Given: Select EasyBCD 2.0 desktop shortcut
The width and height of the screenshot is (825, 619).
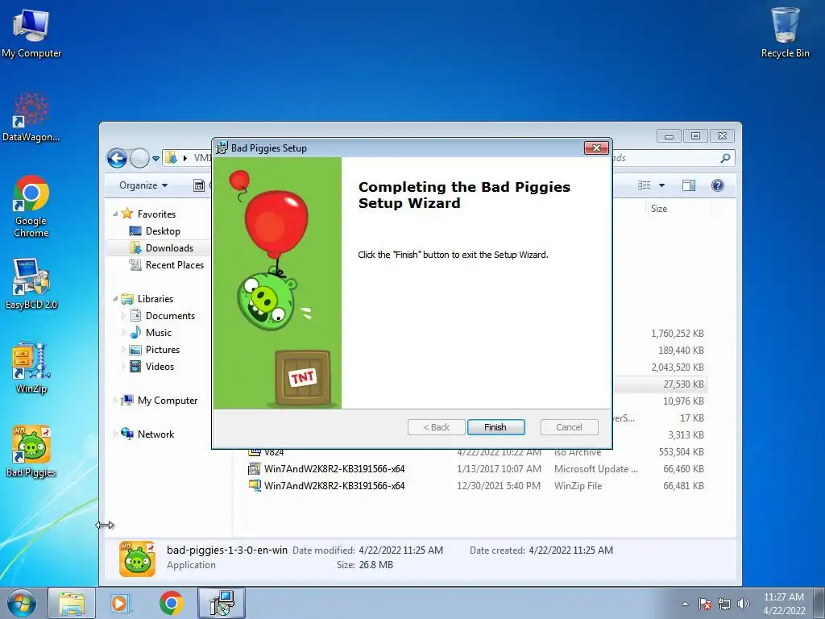Looking at the screenshot, I should [x=31, y=285].
